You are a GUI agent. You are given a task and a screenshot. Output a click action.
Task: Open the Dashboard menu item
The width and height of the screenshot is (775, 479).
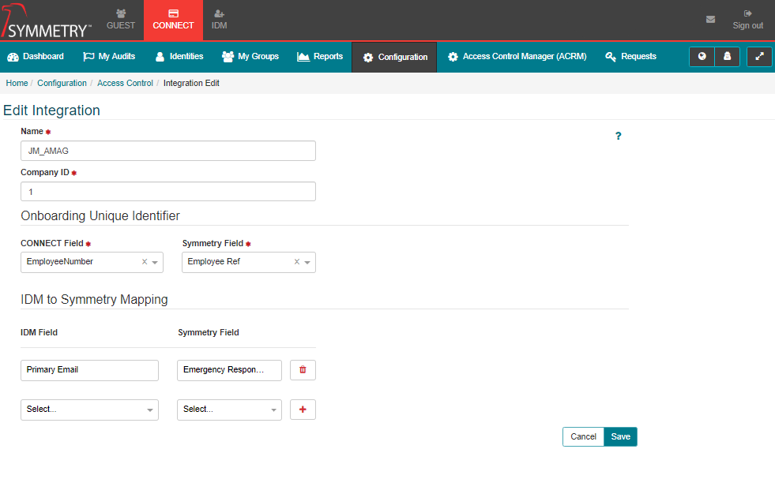coord(36,57)
